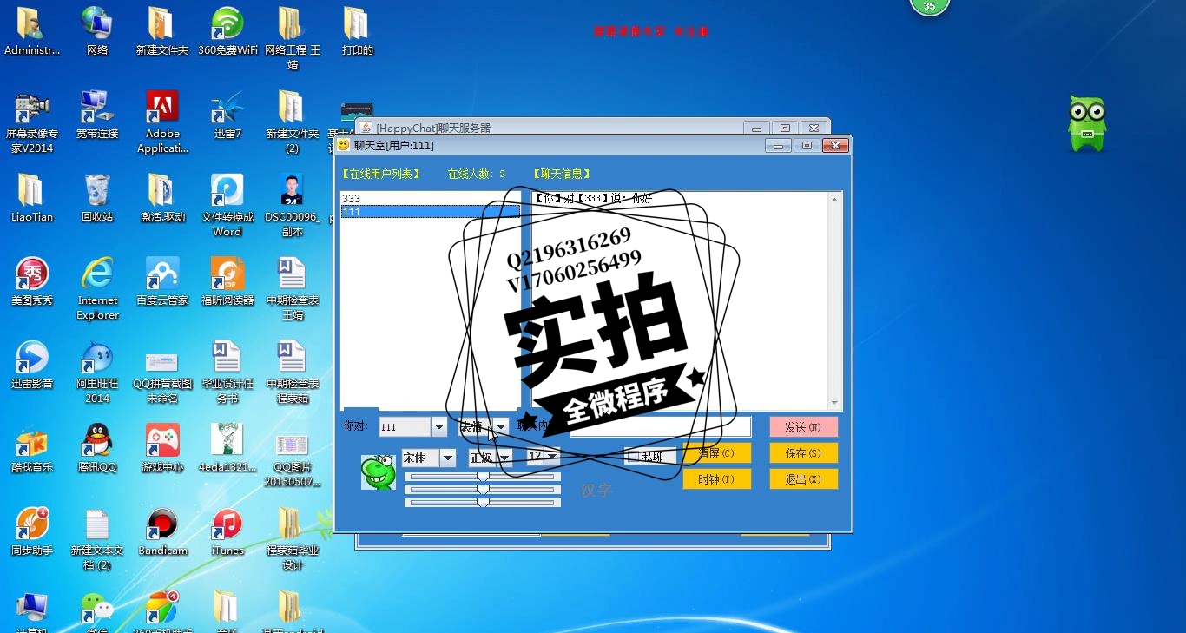Viewport: 1186px width, 633px height.
Task: Open the QQ拼音截图未命名 image file
Action: (x=162, y=373)
